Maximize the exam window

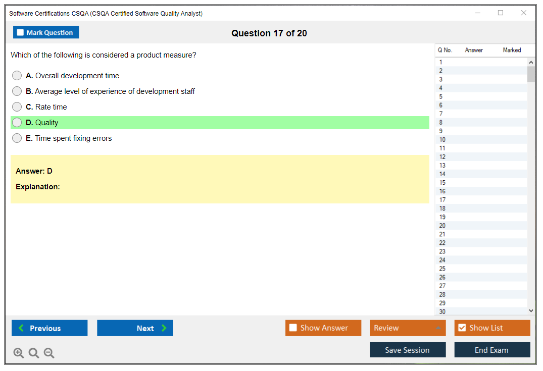(501, 13)
